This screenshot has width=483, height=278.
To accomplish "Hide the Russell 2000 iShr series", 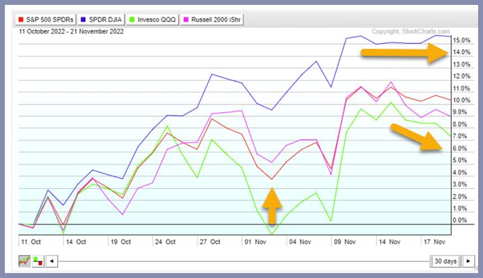I will 212,20.
